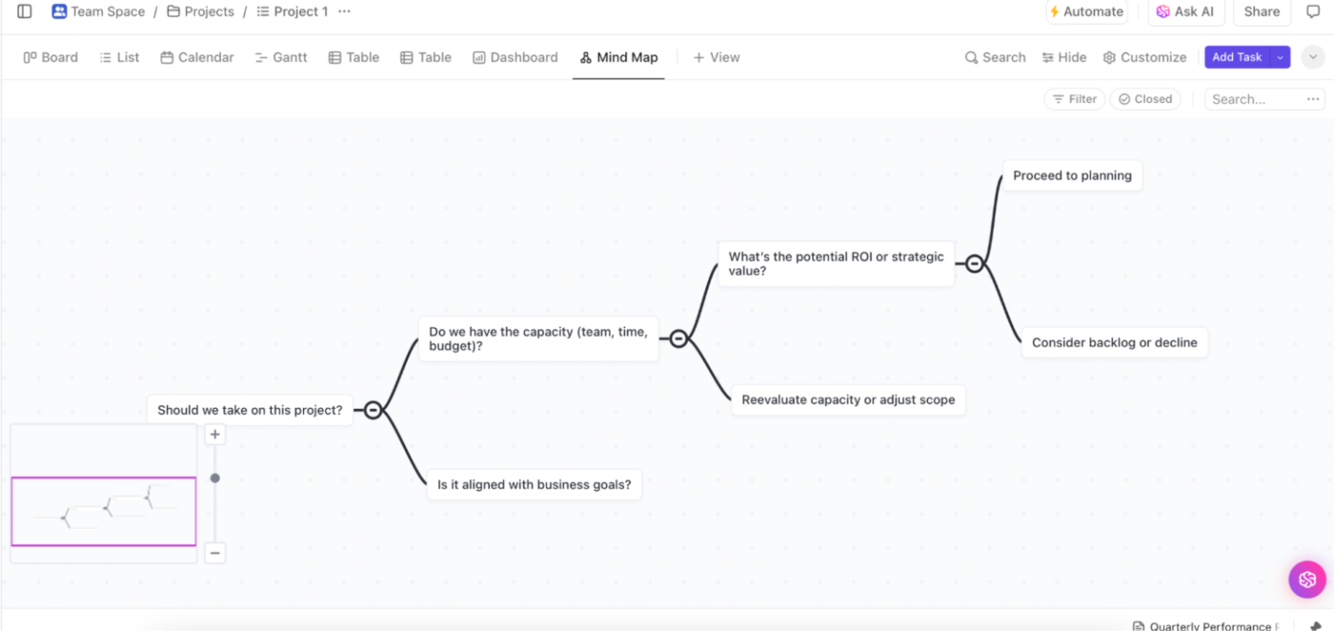
Task: Collapse the capacity question node branch
Action: tap(678, 338)
